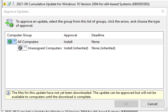This screenshot has height=112, width=168.
Task: Select the Unassigned Computers group row
Action: pyautogui.click(x=85, y=48)
